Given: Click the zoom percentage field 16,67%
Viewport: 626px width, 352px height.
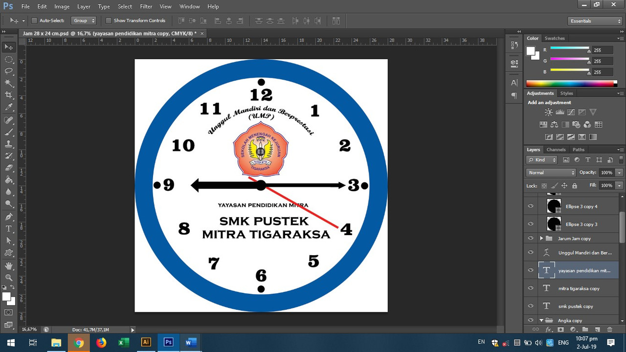Looking at the screenshot, I should click(29, 330).
